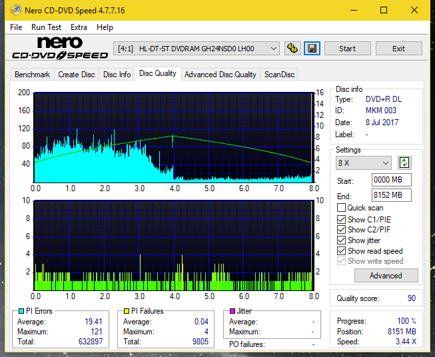Click the disabled Show write speed checkbox
The image size is (435, 357).
(341, 261)
